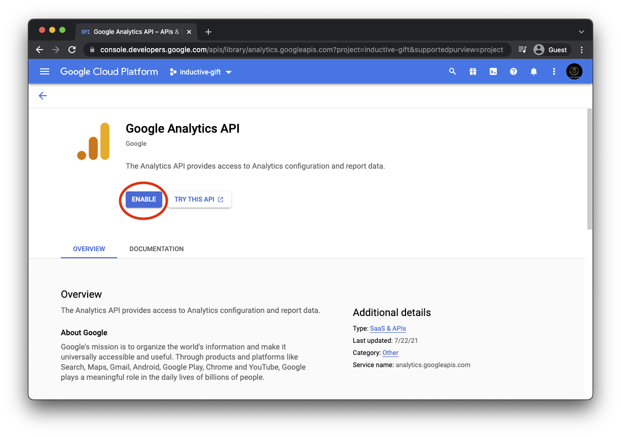Screen dimensions: 621x437
Task: Click the service name analytics.googleapis.com
Action: (433, 365)
